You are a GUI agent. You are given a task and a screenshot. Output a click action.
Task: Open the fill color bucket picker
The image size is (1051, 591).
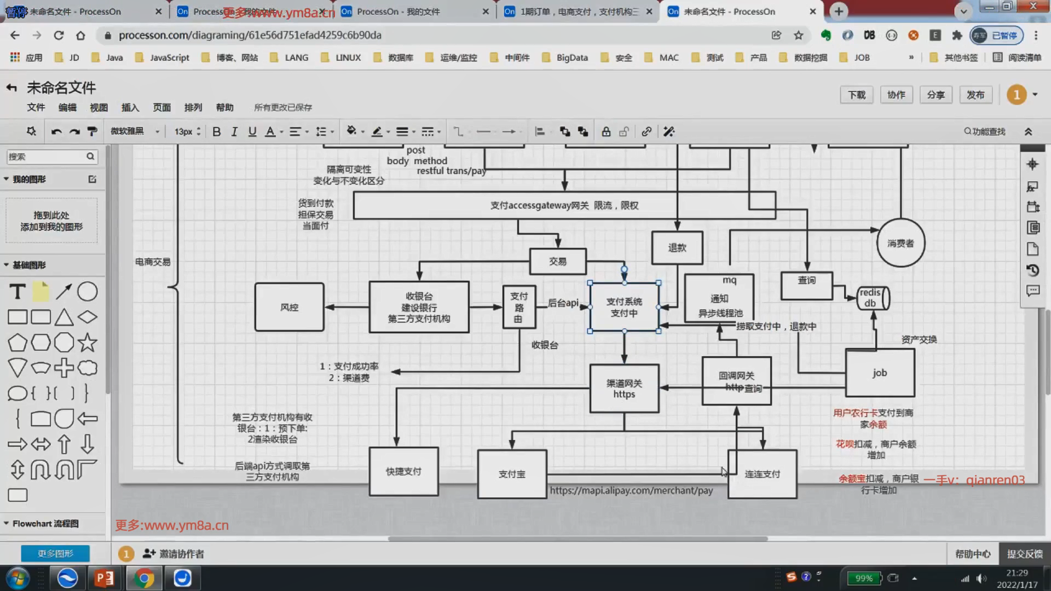[351, 131]
